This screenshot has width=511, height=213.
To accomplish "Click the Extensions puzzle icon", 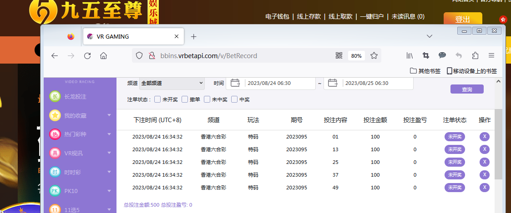I will (x=475, y=55).
